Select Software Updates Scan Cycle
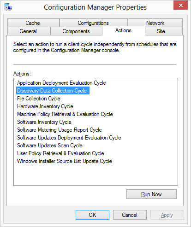The image size is (191, 227). click(x=50, y=146)
